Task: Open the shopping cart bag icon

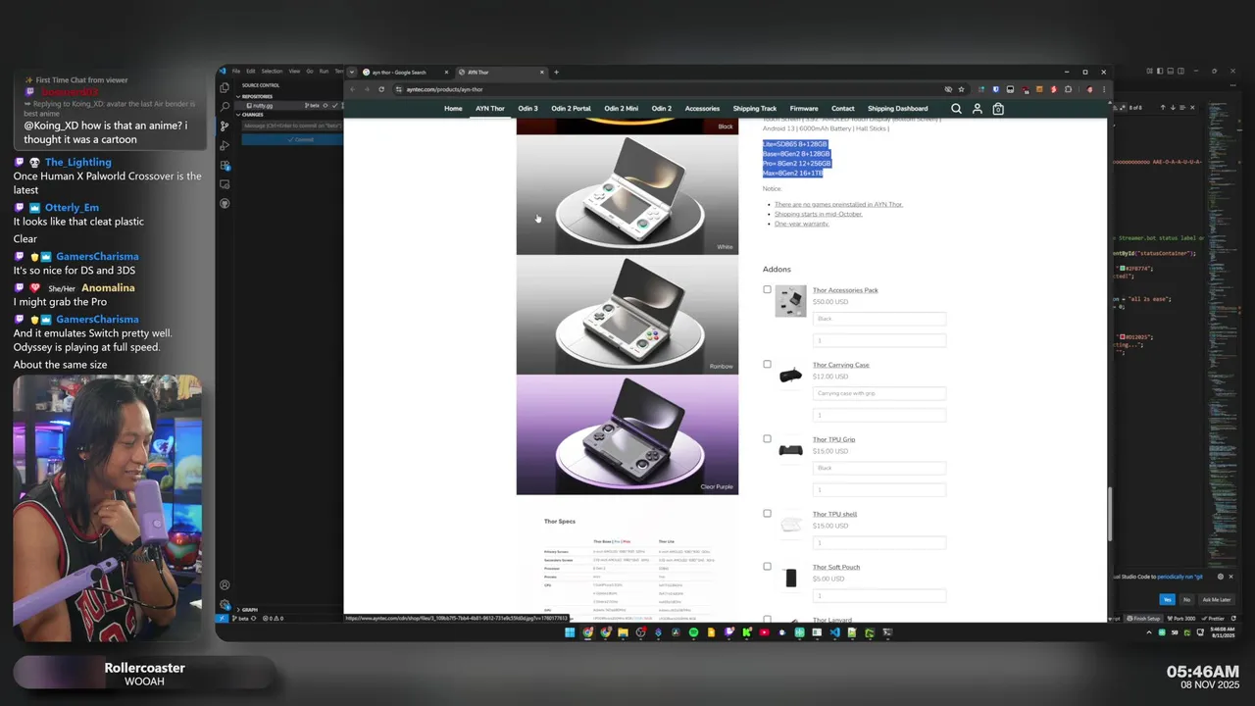Action: click(998, 109)
